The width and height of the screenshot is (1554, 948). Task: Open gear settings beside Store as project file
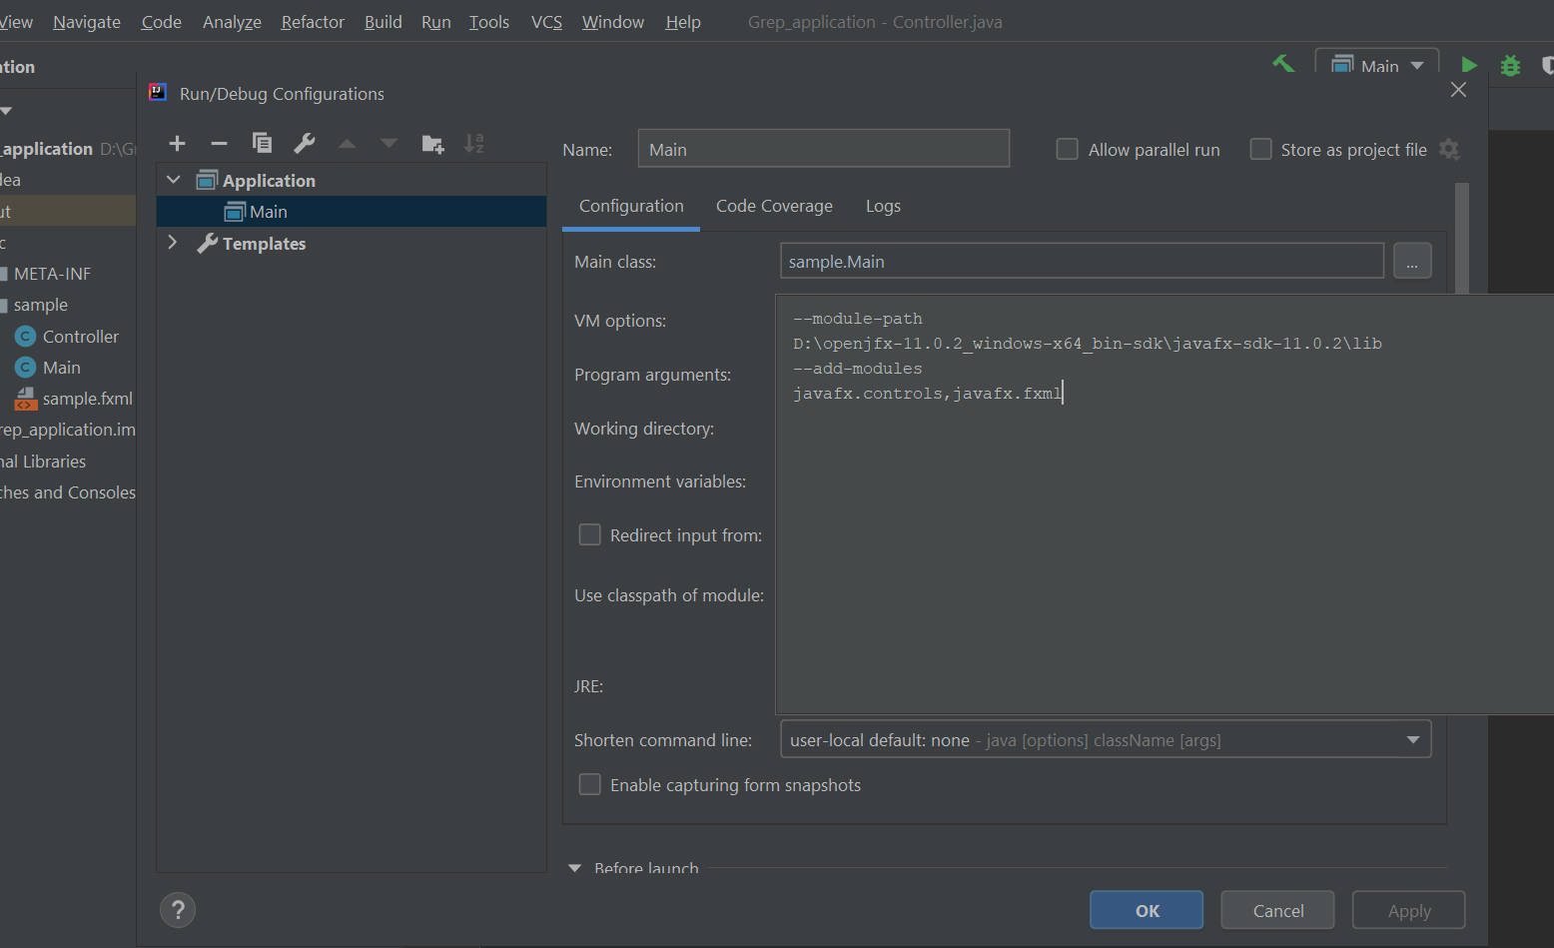pos(1449,150)
